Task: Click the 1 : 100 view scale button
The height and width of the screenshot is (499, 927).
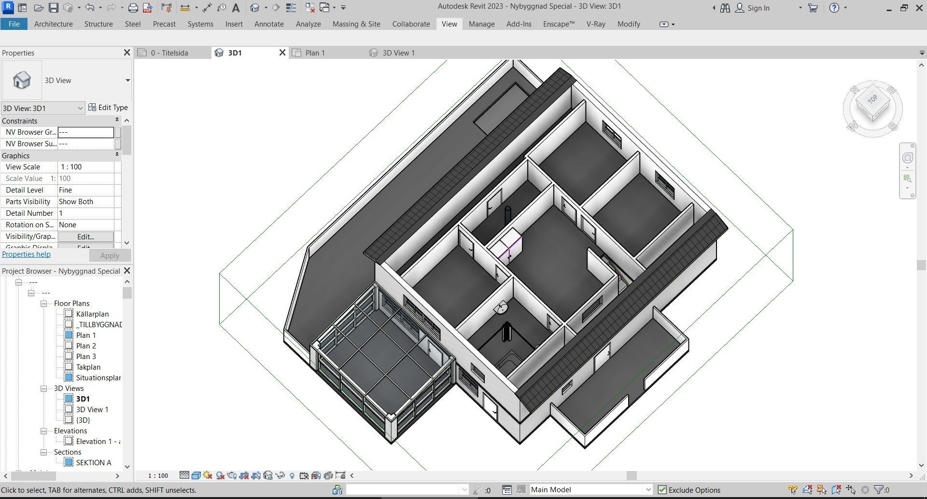Action: [x=158, y=475]
